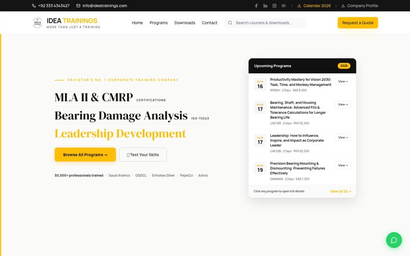Open Precision Bearing Mounting & Dismounting title
Viewport: 410px width, 256px height.
[x=298, y=168]
